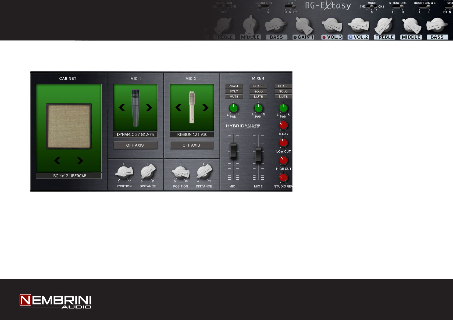Viewport: 453px width, 320px height.
Task: Click the dimmed MIDDLE knob on channel 1
Action: click(250, 26)
